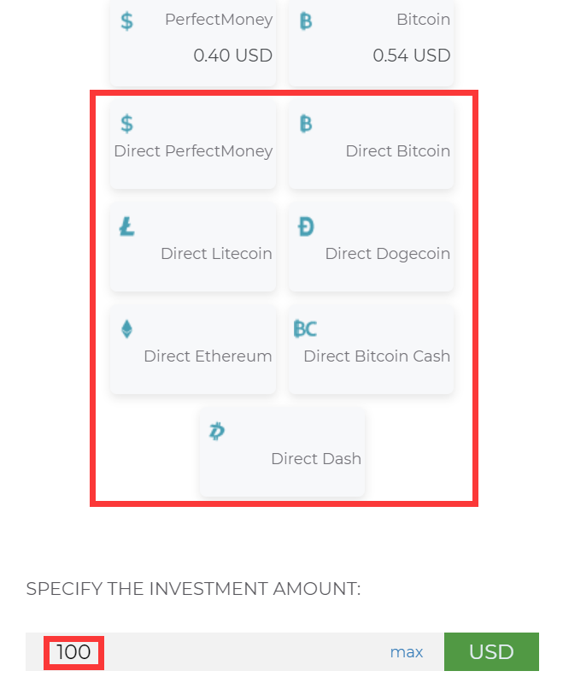
Task: Select PerfectMoney 0.40 USD balance option
Action: (193, 43)
